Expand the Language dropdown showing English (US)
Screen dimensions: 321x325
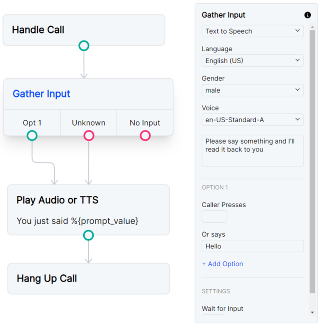(x=252, y=61)
